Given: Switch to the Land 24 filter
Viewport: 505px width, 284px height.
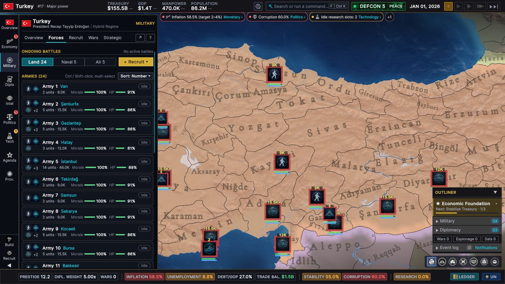Looking at the screenshot, I should pos(37,62).
